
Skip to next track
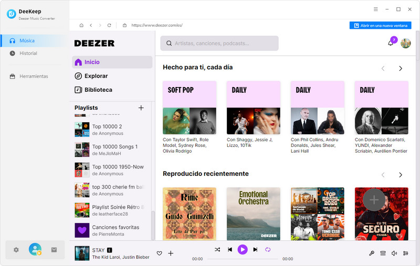pos(255,250)
